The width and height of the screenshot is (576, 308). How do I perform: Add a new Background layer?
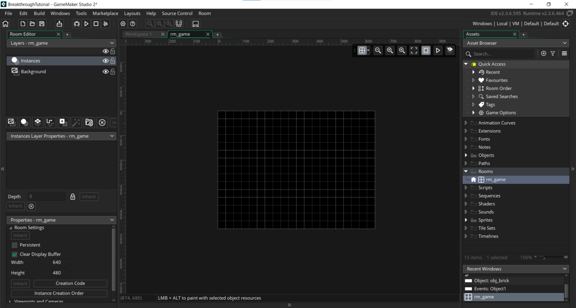pyautogui.click(x=11, y=122)
